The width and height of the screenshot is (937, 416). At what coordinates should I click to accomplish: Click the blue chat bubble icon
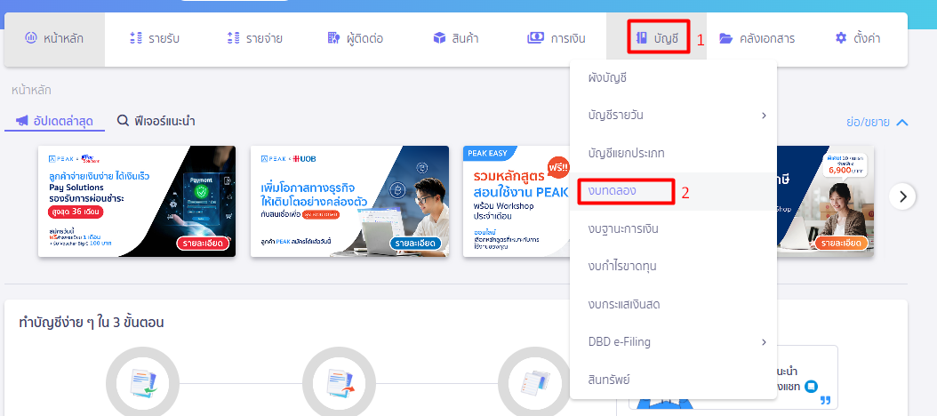click(811, 387)
